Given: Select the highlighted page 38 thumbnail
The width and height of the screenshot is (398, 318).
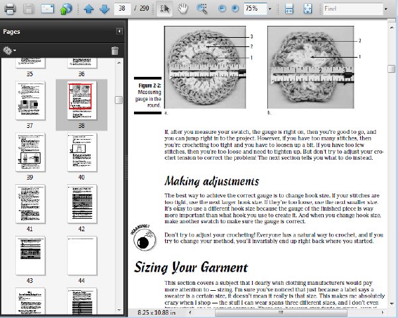Looking at the screenshot, I should pos(82,101).
